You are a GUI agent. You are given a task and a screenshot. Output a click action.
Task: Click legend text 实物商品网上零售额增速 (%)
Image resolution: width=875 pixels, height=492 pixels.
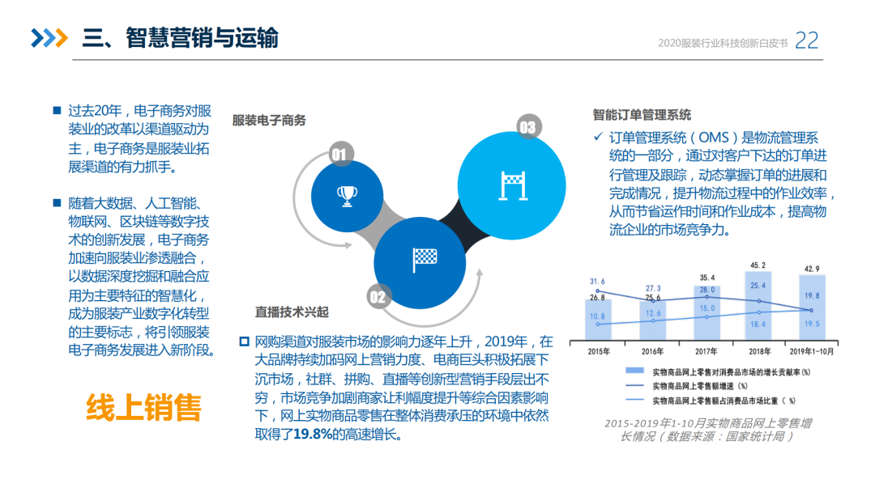click(x=700, y=385)
